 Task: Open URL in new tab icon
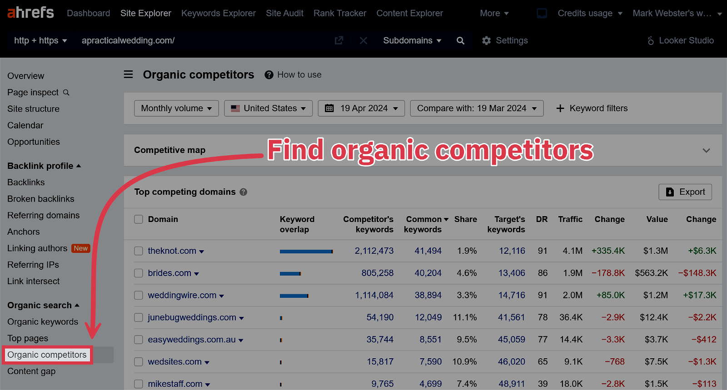pos(339,40)
